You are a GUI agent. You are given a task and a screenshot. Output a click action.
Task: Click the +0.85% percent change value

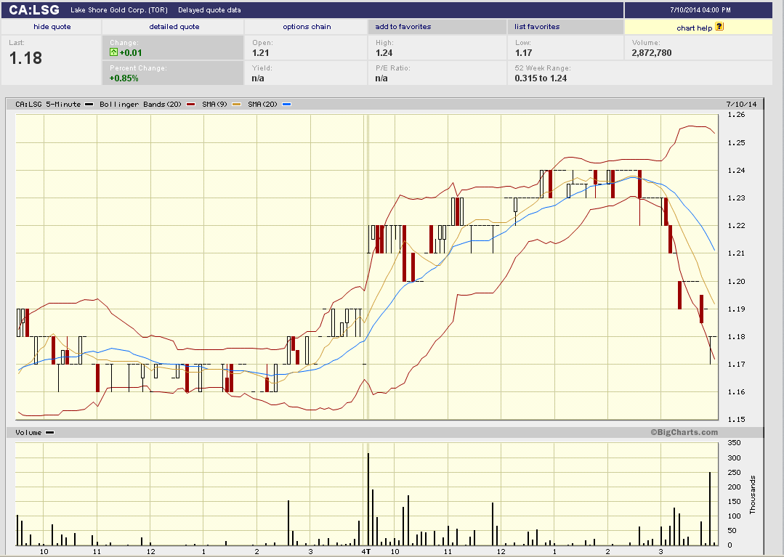124,78
